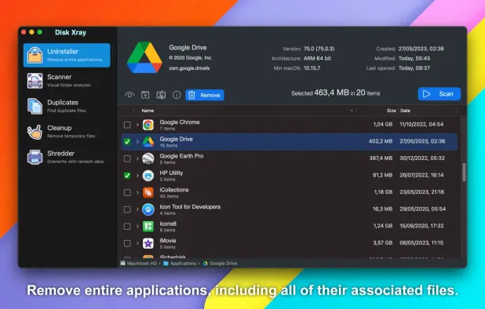The image size is (485, 309).
Task: Start a scan with the Scan button
Action: point(439,94)
